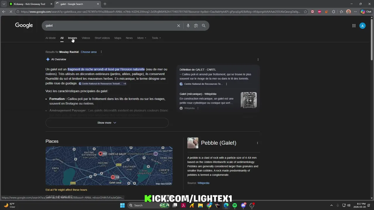Open Galet (mécanique) - Wikipédia result
The height and width of the screenshot is (210, 374).
198,94
